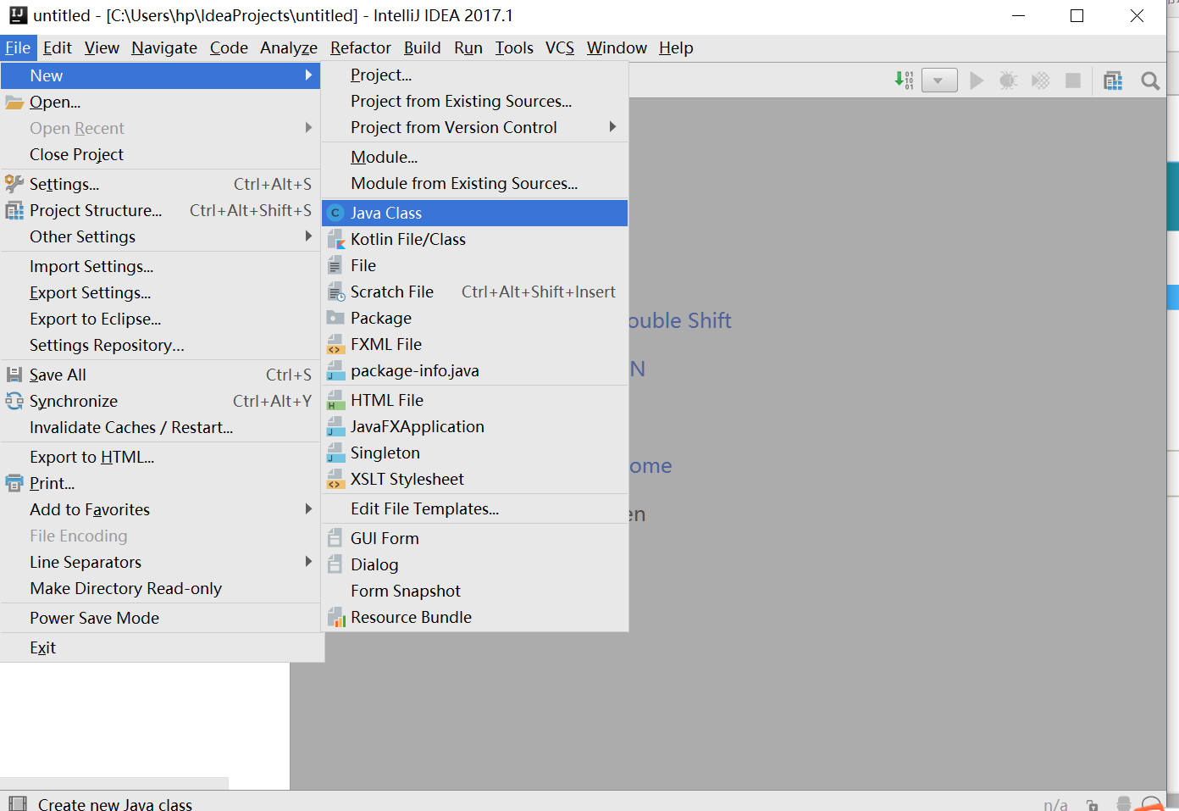Click Import Settings...

[161, 266]
